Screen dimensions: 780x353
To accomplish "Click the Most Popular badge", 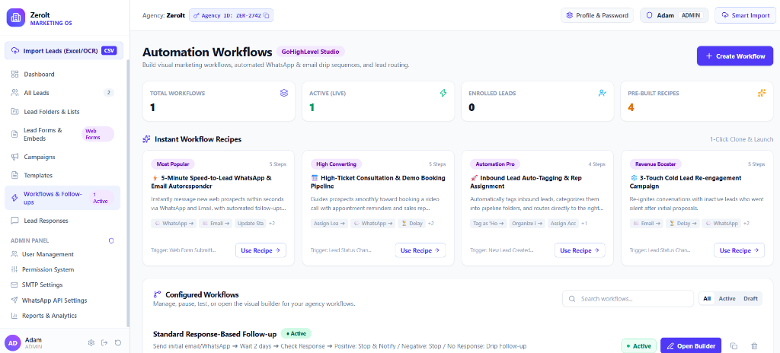I will 173,164.
